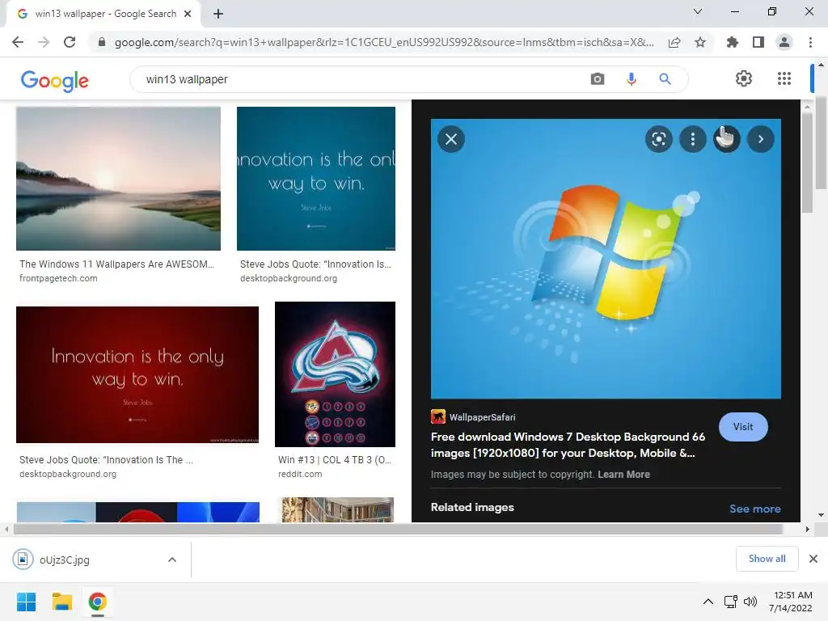Open the oUjz3C.jpg downloaded file

coord(65,560)
